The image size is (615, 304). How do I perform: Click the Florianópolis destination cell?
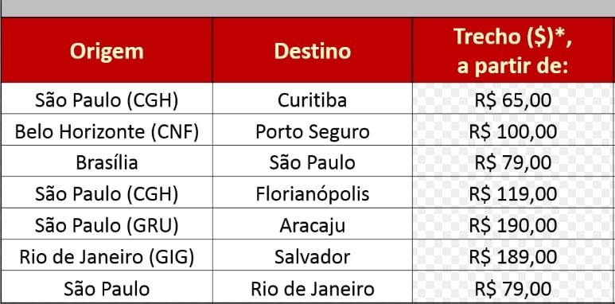pyautogui.click(x=313, y=193)
